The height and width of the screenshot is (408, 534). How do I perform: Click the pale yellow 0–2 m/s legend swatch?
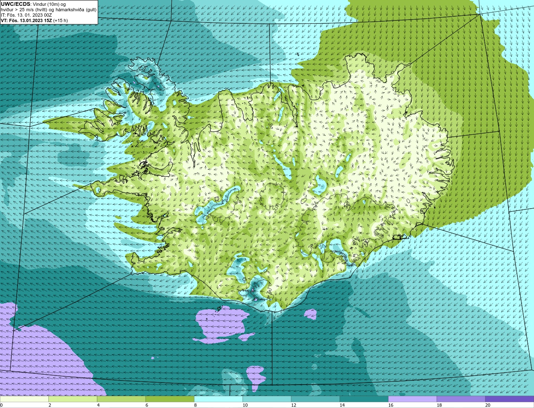pos(24,399)
